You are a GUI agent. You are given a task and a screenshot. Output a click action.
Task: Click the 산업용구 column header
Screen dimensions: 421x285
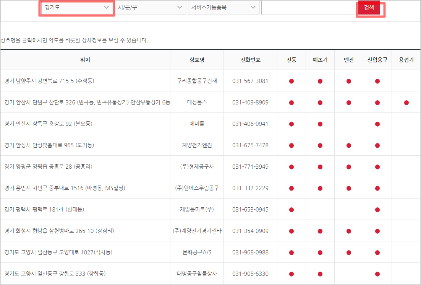(377, 60)
